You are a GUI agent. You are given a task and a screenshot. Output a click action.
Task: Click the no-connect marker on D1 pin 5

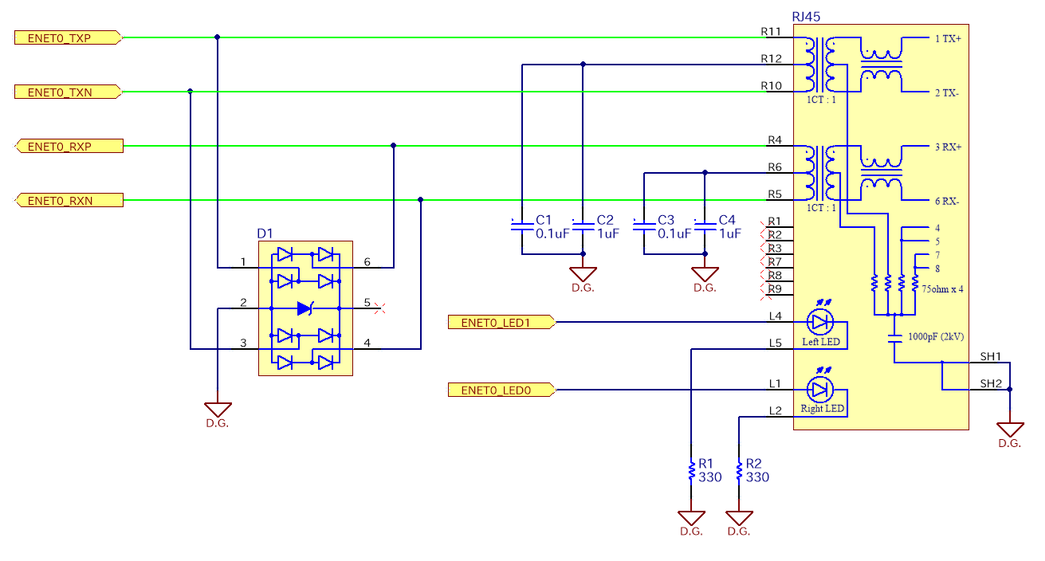[380, 308]
